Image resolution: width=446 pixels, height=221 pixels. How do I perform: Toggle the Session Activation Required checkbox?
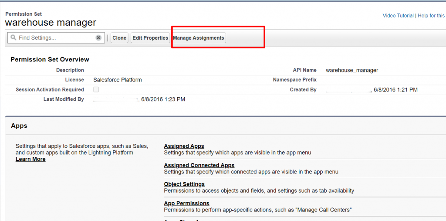pyautogui.click(x=96, y=90)
